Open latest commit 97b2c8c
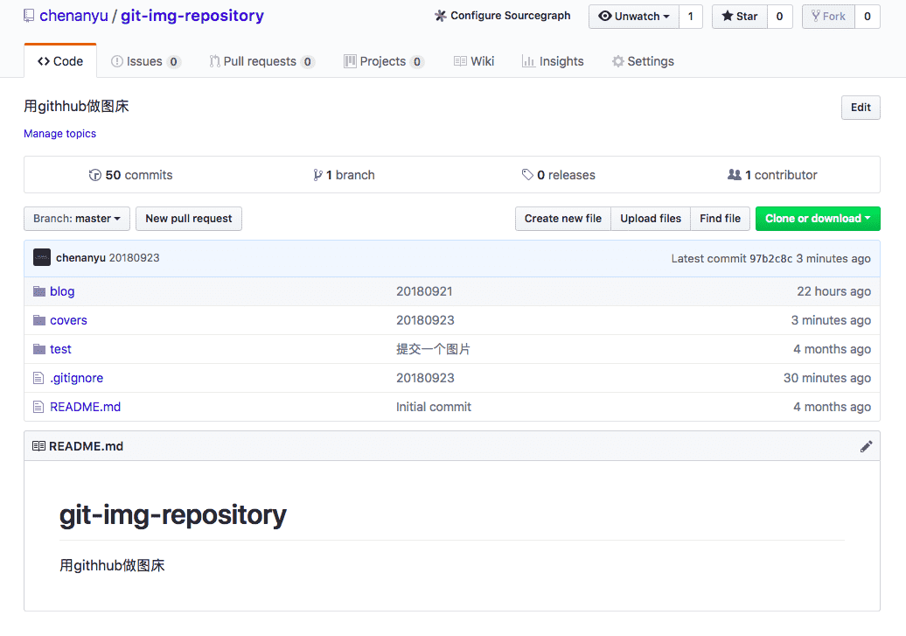Screen dimensions: 906x636 (x=770, y=258)
